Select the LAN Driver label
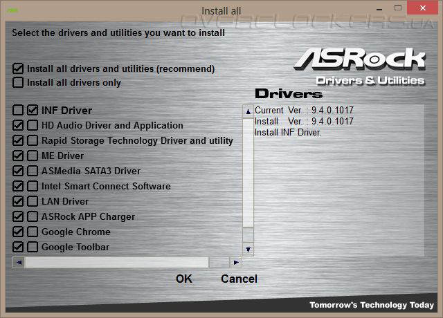 [65, 201]
